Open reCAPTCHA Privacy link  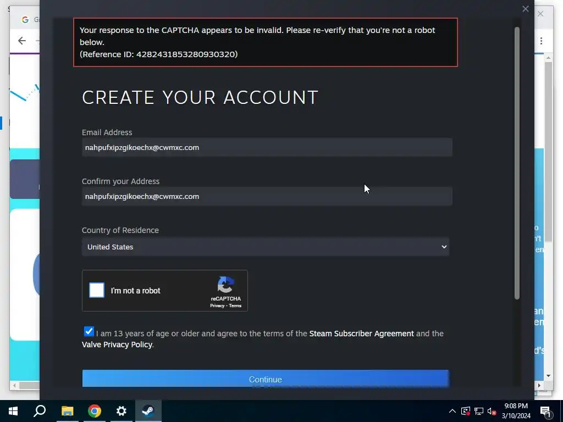(217, 306)
